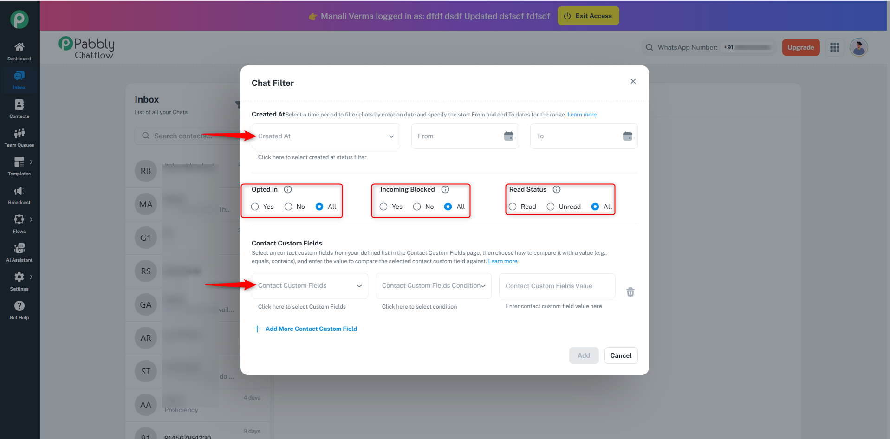Select No for Incoming Blocked

click(417, 207)
